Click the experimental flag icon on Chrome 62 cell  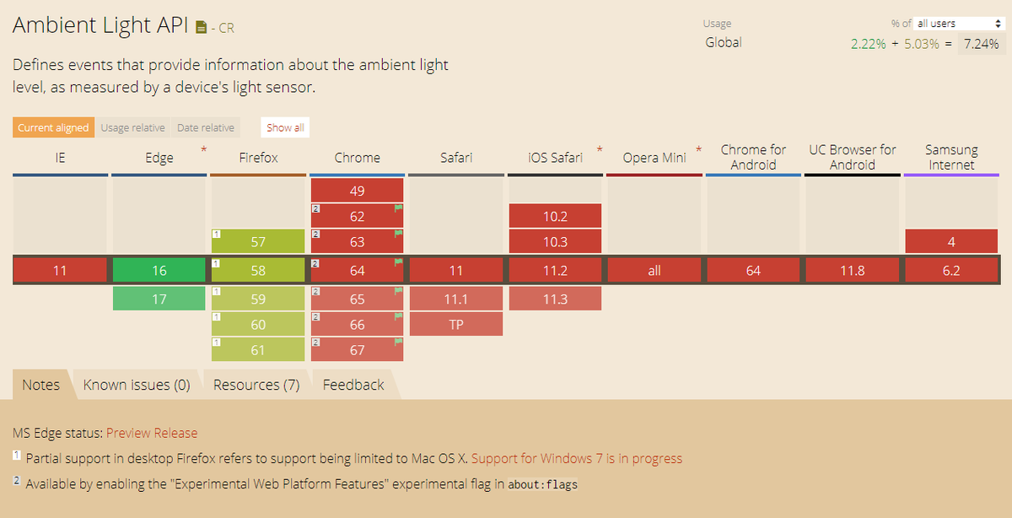coord(396,210)
